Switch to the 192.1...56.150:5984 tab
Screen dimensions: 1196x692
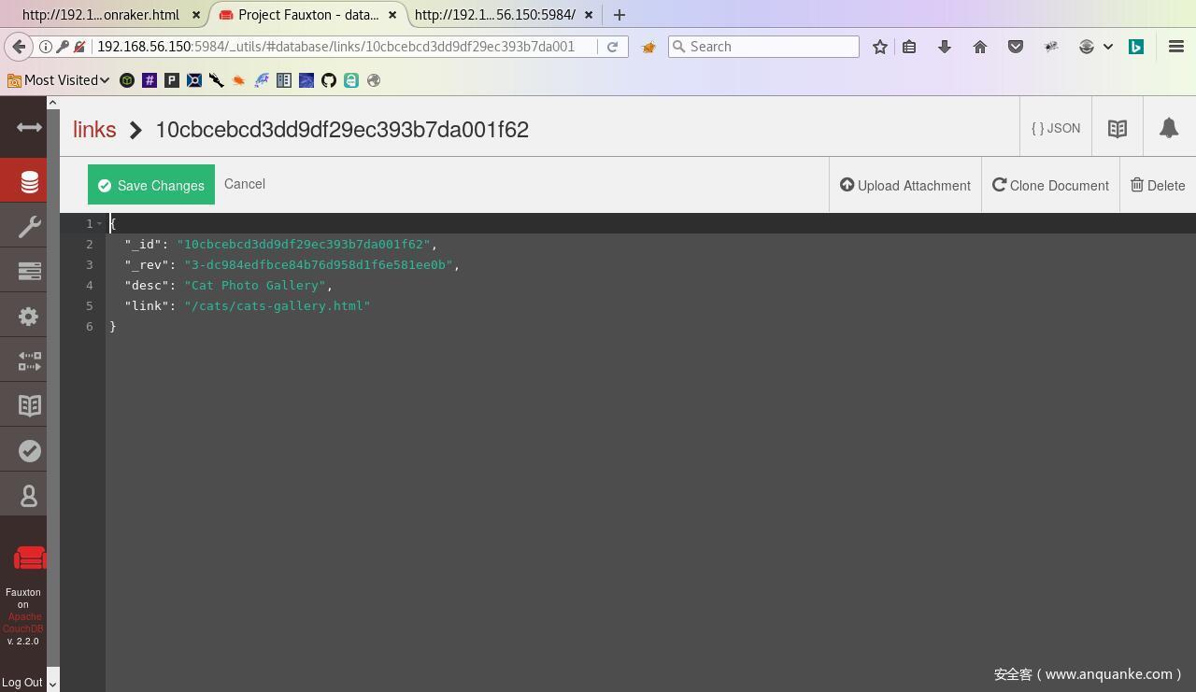click(494, 15)
